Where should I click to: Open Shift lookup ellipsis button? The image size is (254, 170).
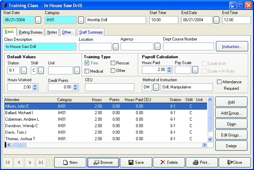point(41,70)
